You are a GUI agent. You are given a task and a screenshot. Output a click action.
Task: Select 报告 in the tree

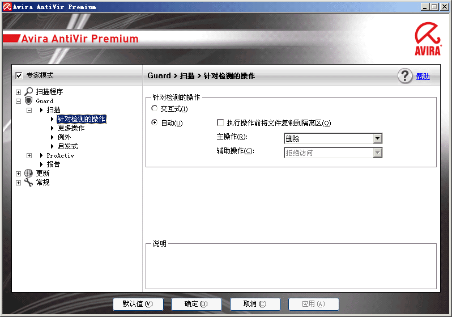click(x=53, y=164)
